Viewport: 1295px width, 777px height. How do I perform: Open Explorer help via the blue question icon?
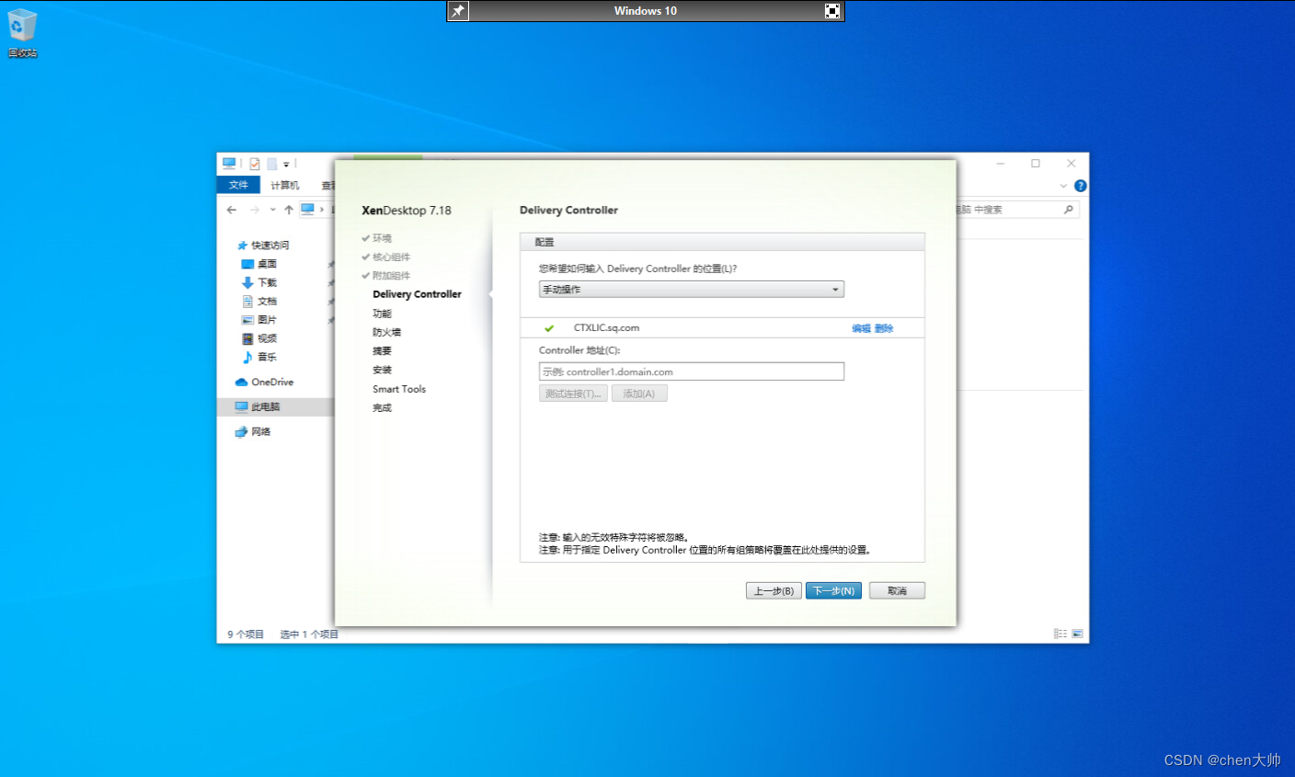coord(1081,186)
